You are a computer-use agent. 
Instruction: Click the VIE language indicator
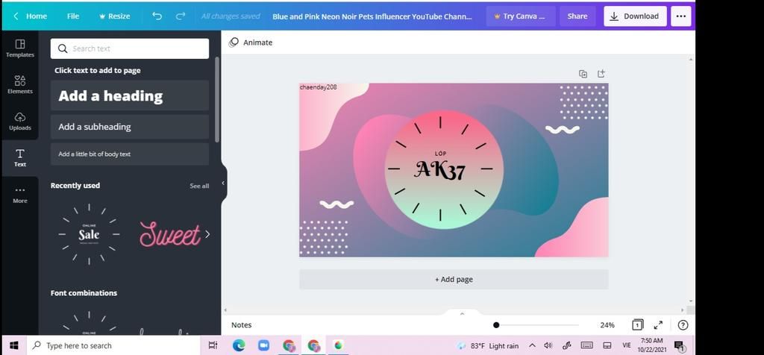[x=627, y=345]
